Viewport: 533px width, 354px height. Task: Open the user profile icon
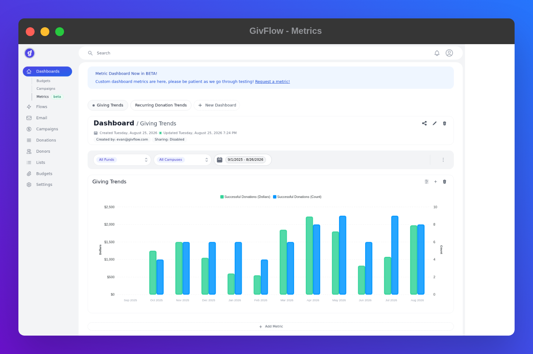(x=449, y=53)
